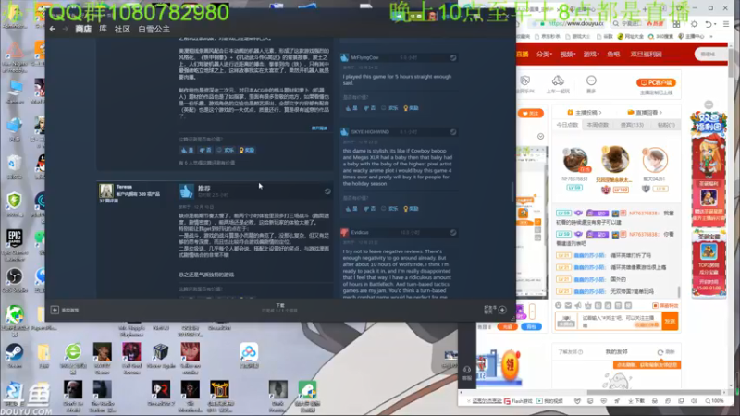Click the NF76376838 ranking avatar
This screenshot has height=416, width=740.
click(x=574, y=160)
